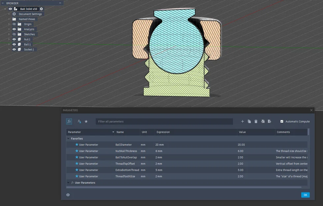Viewport: 323px width, 206px height.
Task: Unfavorite ThreadToothSize using its star
Action: click(76, 176)
